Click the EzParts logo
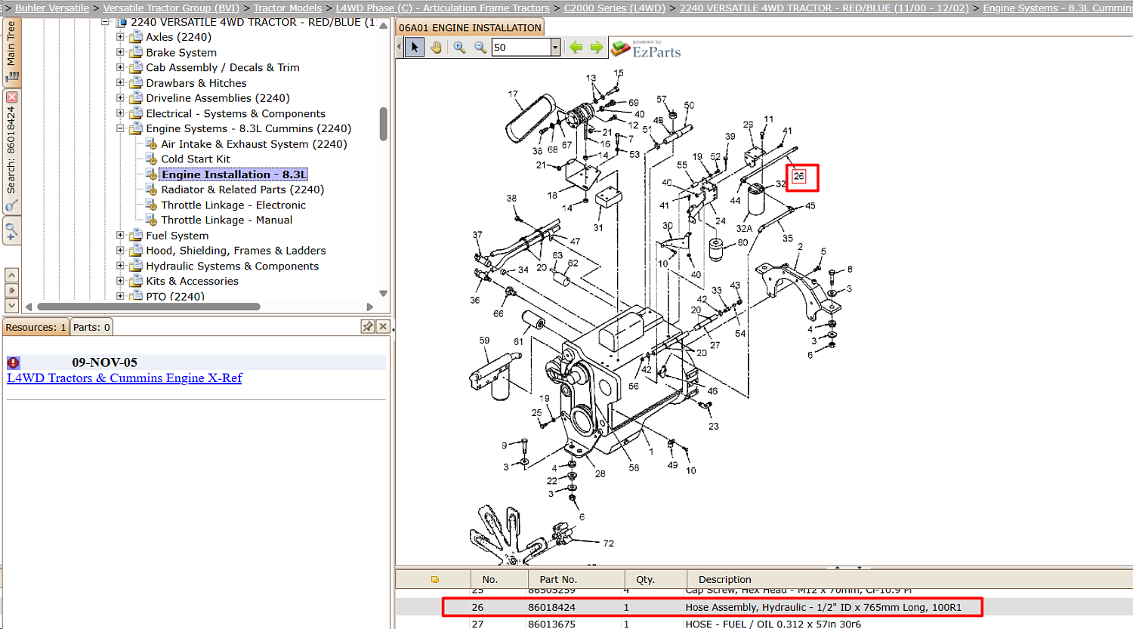 click(647, 49)
